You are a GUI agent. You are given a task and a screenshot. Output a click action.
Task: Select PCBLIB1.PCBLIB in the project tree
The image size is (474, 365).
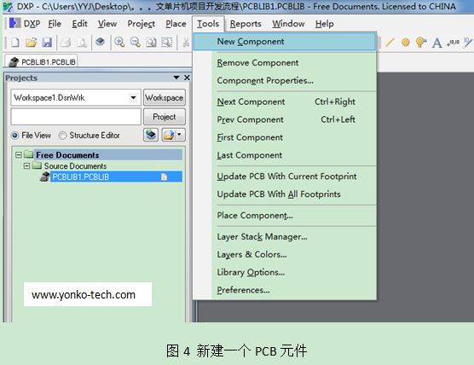click(80, 177)
